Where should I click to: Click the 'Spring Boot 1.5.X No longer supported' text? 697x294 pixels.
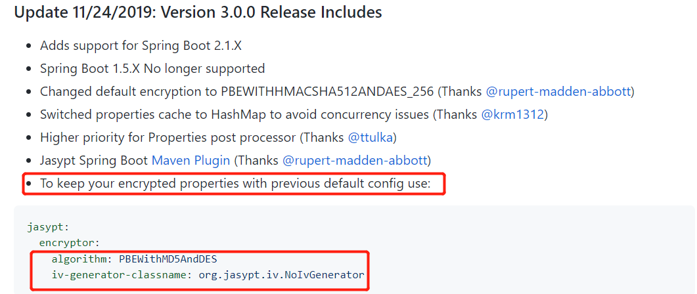pos(152,68)
